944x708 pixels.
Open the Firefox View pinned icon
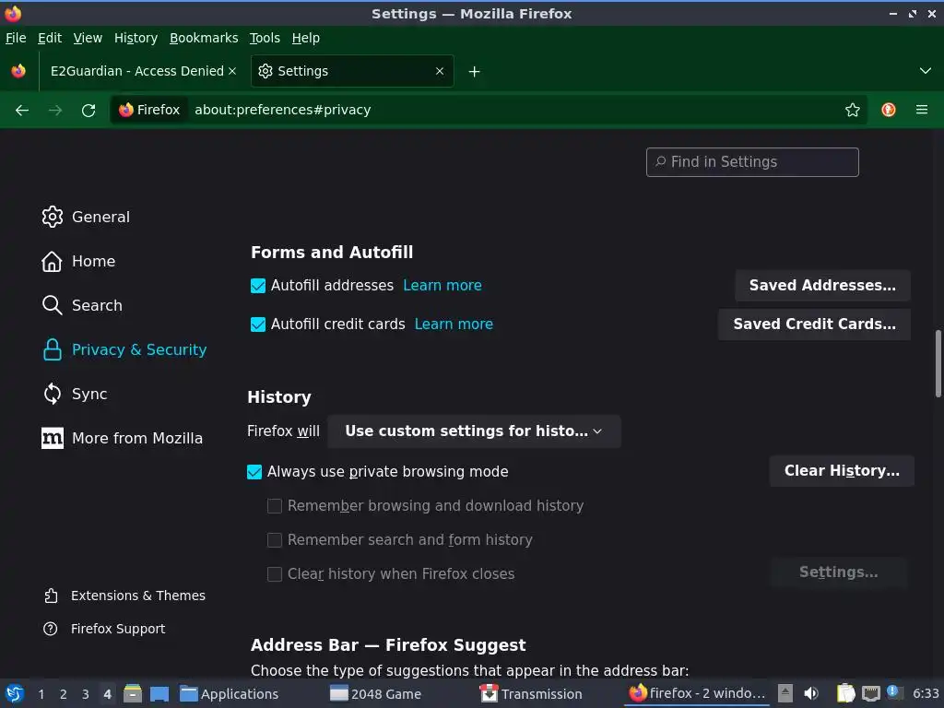[18, 71]
